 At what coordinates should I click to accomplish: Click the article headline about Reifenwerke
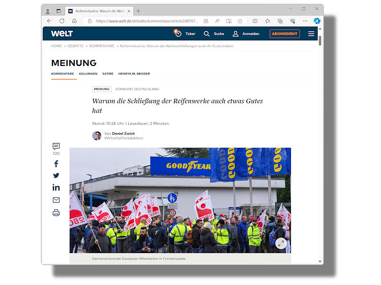point(177,105)
